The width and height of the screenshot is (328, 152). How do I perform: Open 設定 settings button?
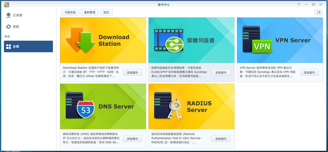(x=106, y=12)
